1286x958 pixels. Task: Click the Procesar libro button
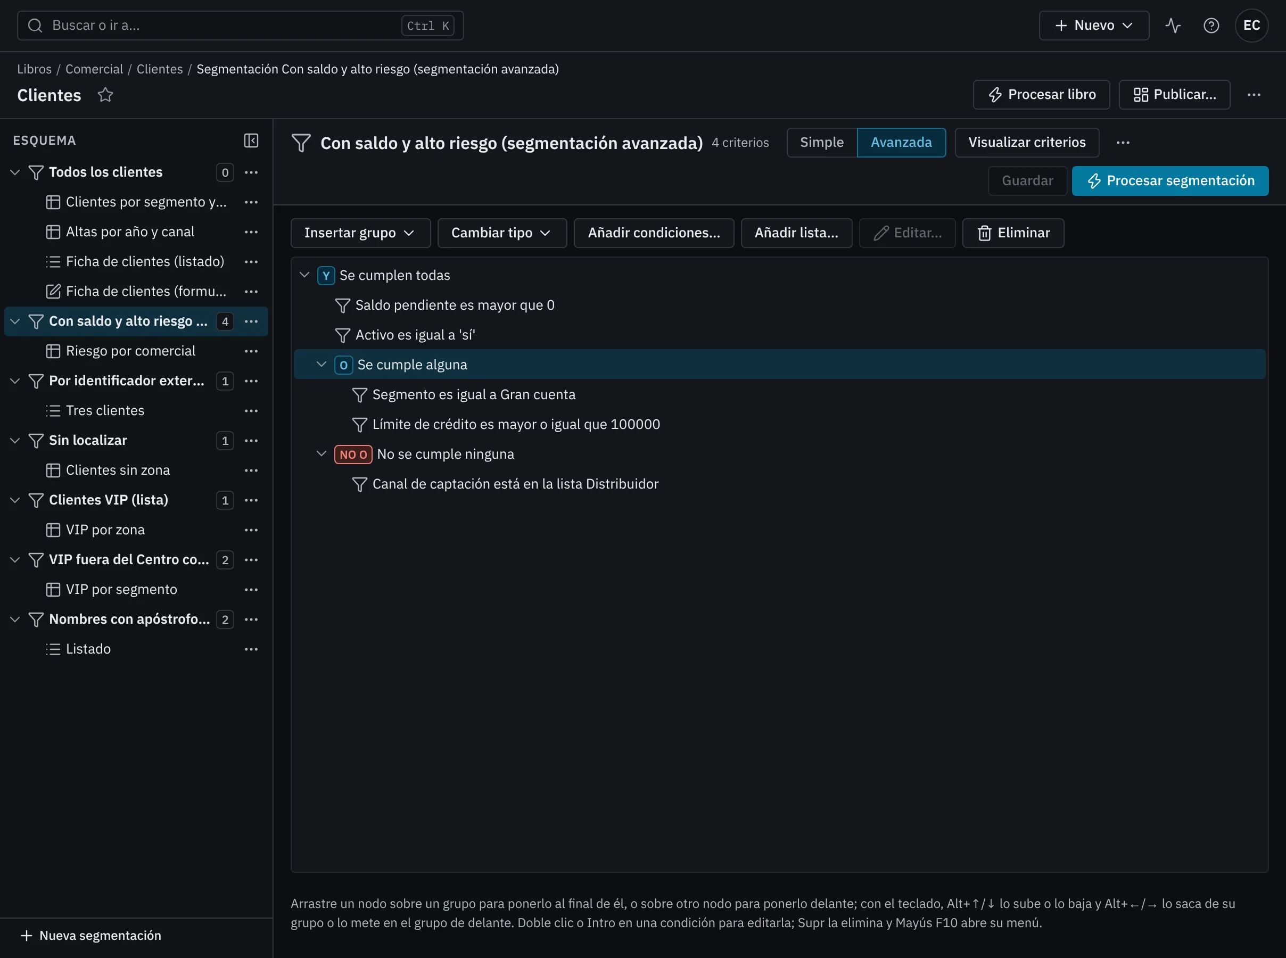1041,95
